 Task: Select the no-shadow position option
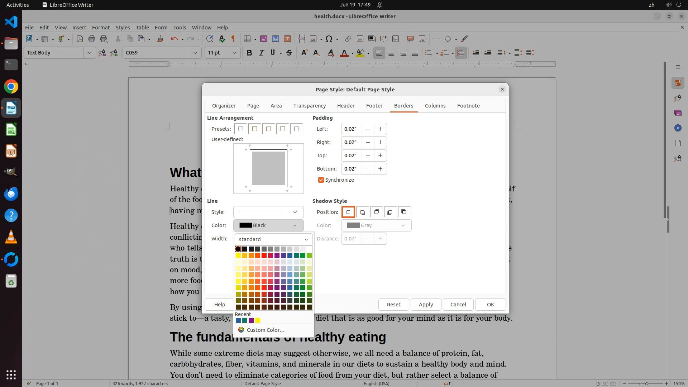click(348, 212)
